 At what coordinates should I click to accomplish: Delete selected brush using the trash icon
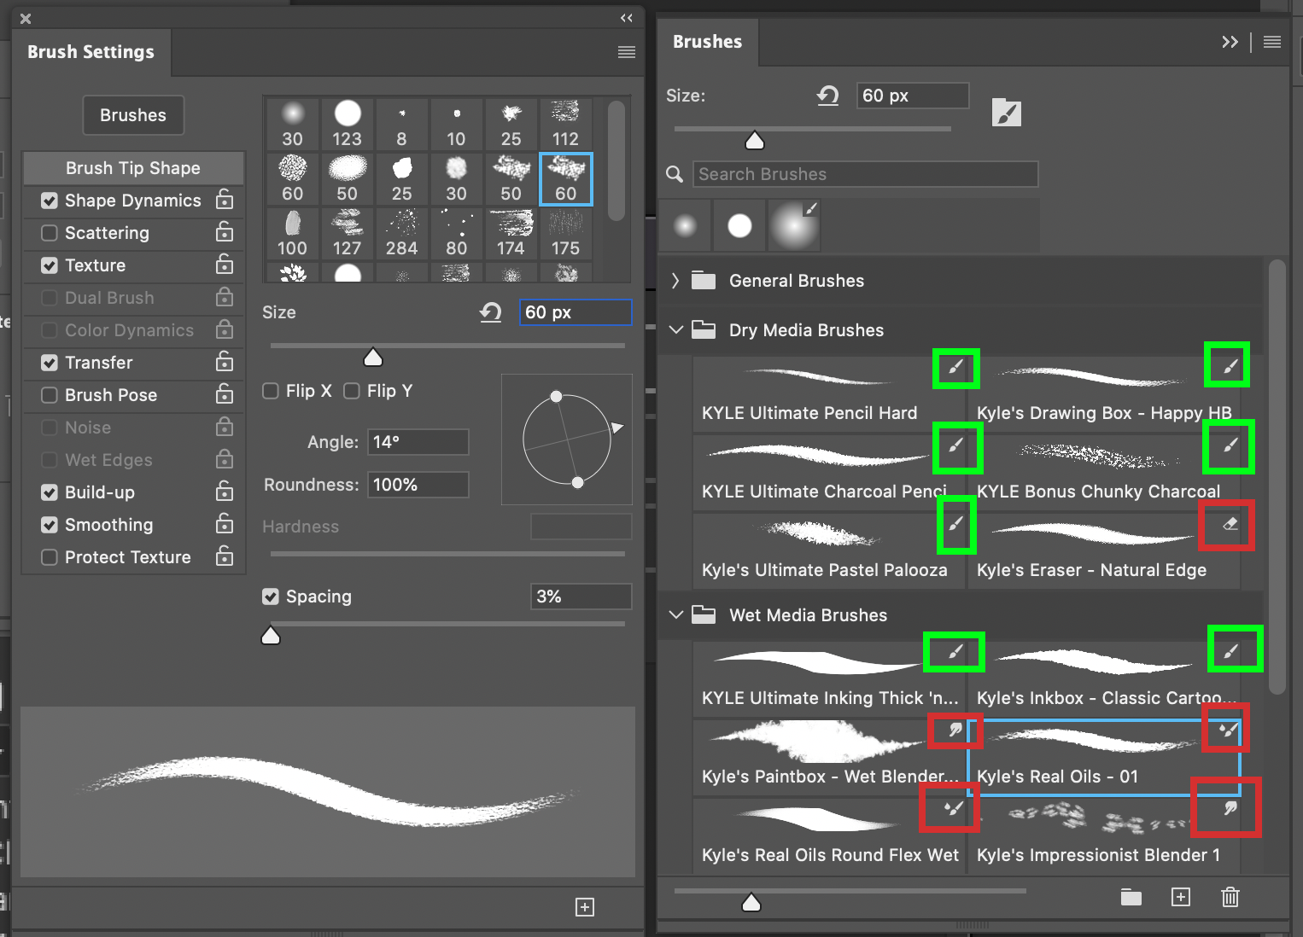click(x=1230, y=897)
